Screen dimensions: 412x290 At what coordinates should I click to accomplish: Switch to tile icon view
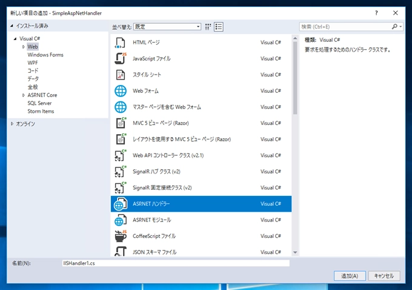click(208, 27)
